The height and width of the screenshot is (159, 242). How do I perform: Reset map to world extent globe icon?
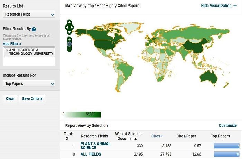click(69, 44)
